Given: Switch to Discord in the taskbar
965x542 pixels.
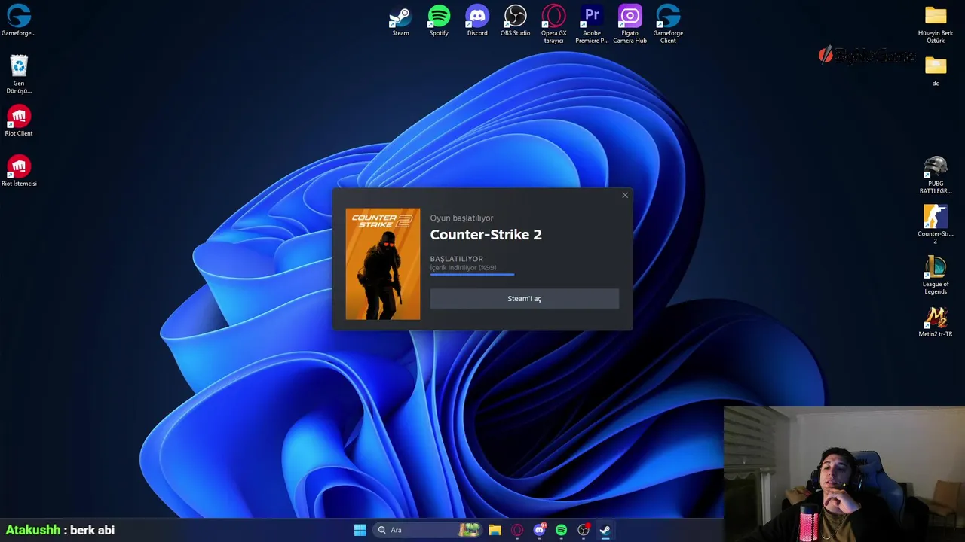Looking at the screenshot, I should (x=539, y=530).
